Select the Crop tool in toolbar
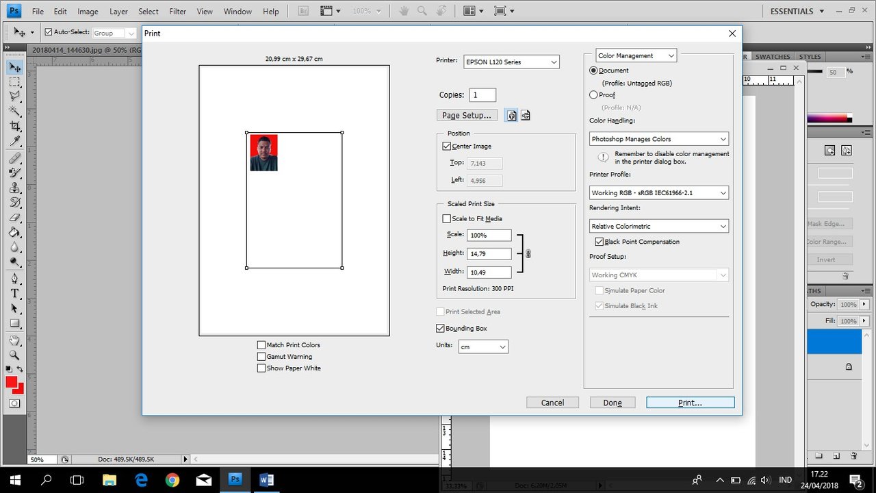876x493 pixels. tap(14, 127)
